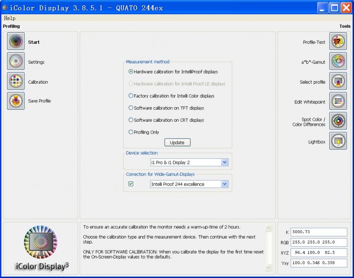
Task: Open the Lightbox tool icon
Action: tap(338, 141)
